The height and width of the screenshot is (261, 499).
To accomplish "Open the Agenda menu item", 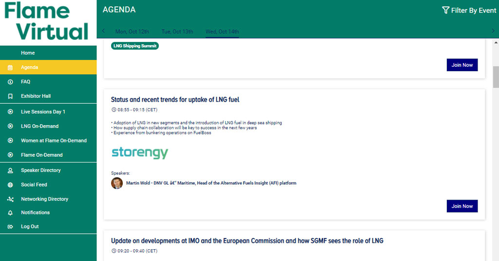I will click(48, 67).
